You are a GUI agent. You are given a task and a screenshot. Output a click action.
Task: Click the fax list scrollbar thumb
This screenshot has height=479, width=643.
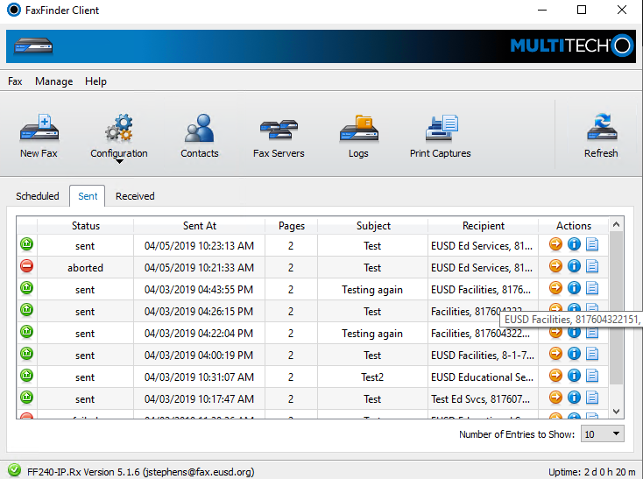616,307
